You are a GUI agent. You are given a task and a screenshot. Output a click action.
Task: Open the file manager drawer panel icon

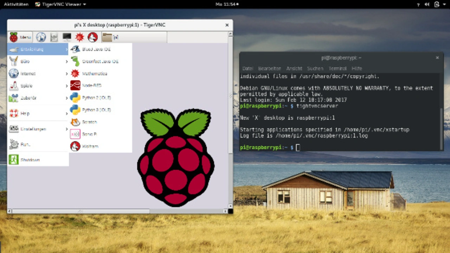coord(54,37)
